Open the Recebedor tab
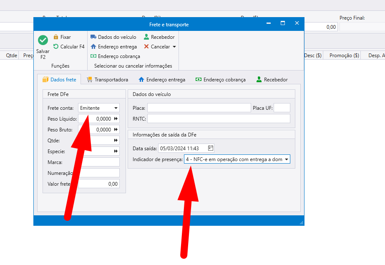385x265 pixels. (x=272, y=79)
